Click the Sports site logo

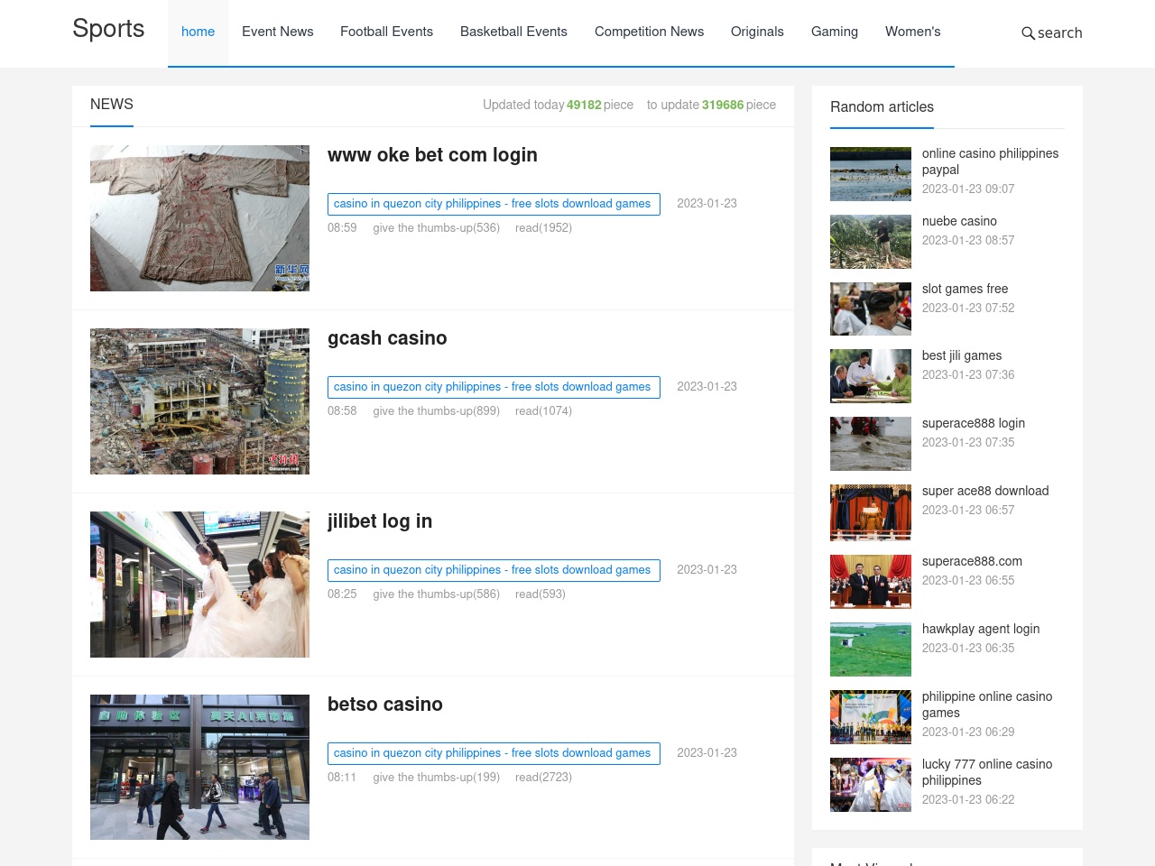[108, 29]
